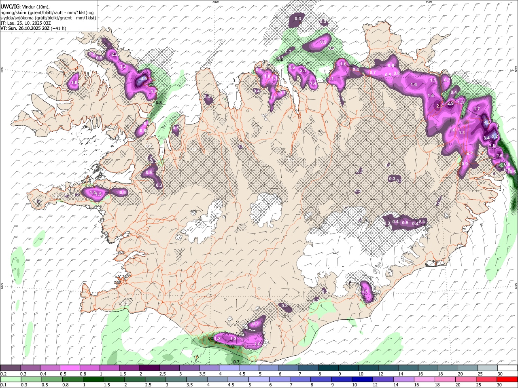Pick pale green lower swatch between 0.1 and 0.3
The width and height of the screenshot is (518, 388).
(x=10, y=379)
